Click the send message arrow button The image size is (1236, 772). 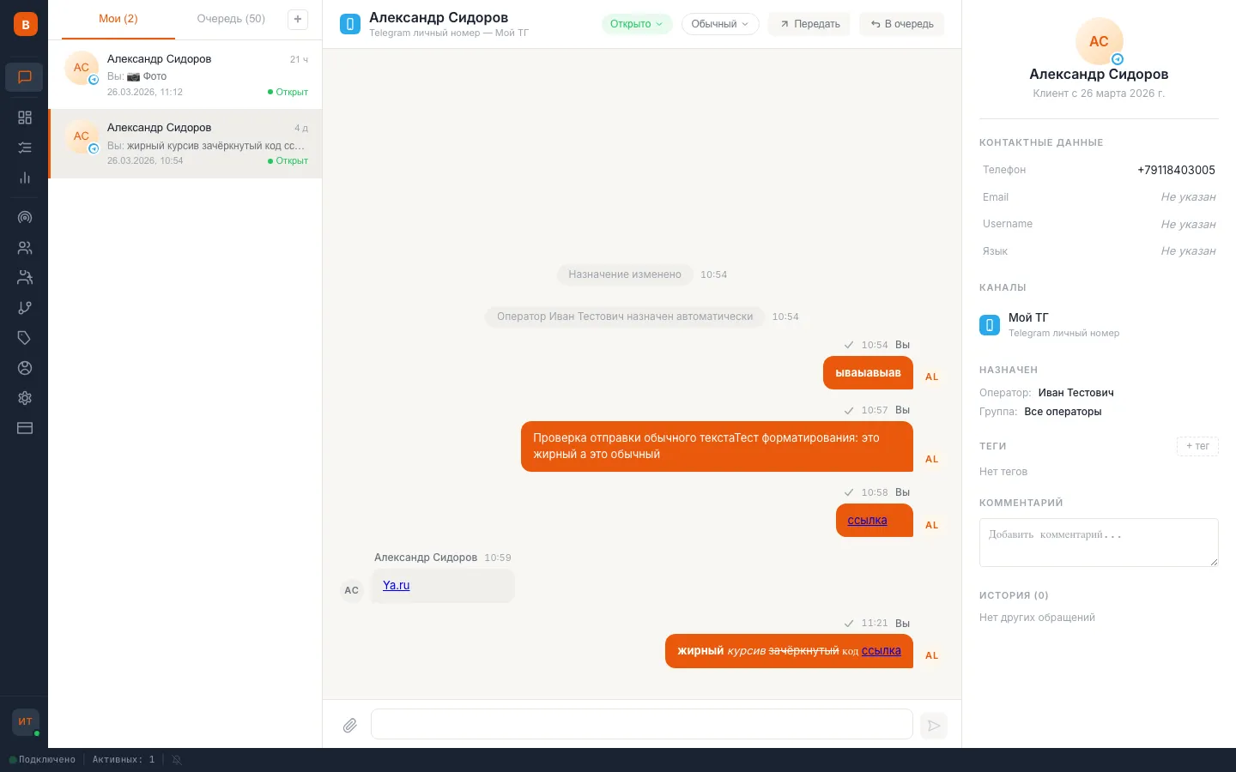(934, 726)
